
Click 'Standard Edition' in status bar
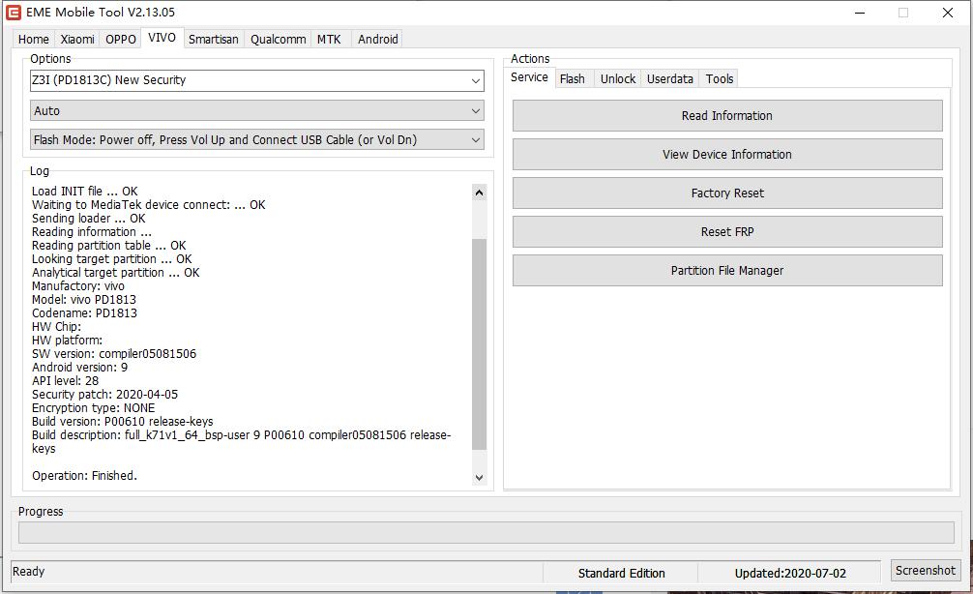pos(621,574)
